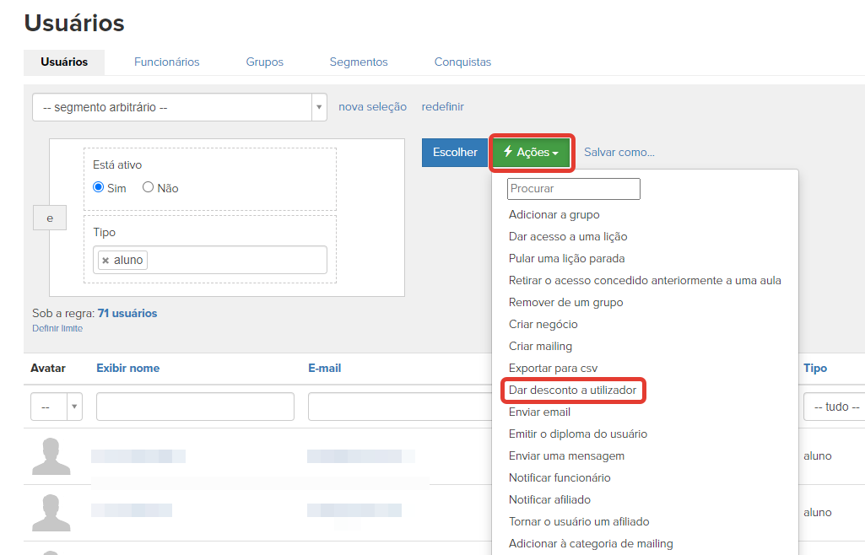Viewport: 865px width, 555px height.
Task: Focus the Procurar search field
Action: 574,188
